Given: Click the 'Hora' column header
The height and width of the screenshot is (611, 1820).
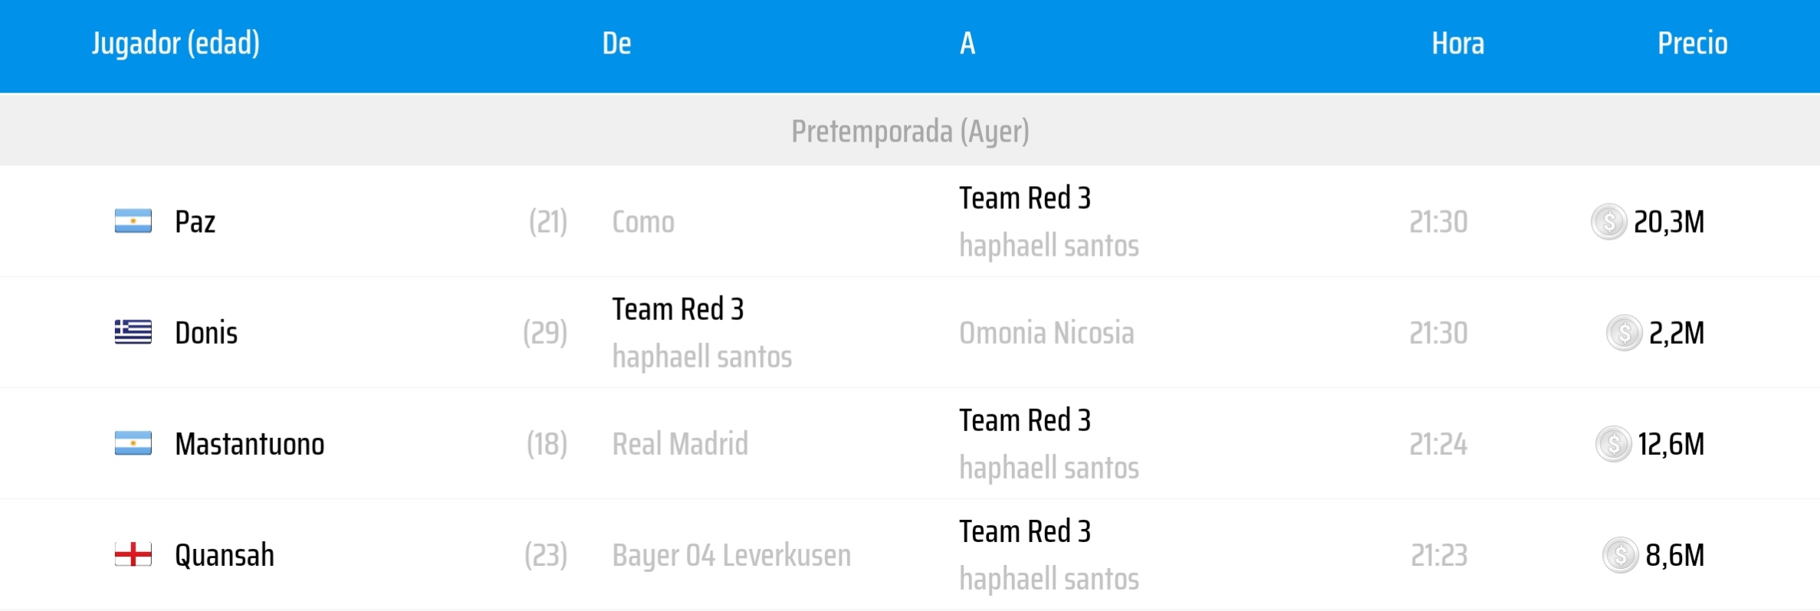Looking at the screenshot, I should point(1457,44).
